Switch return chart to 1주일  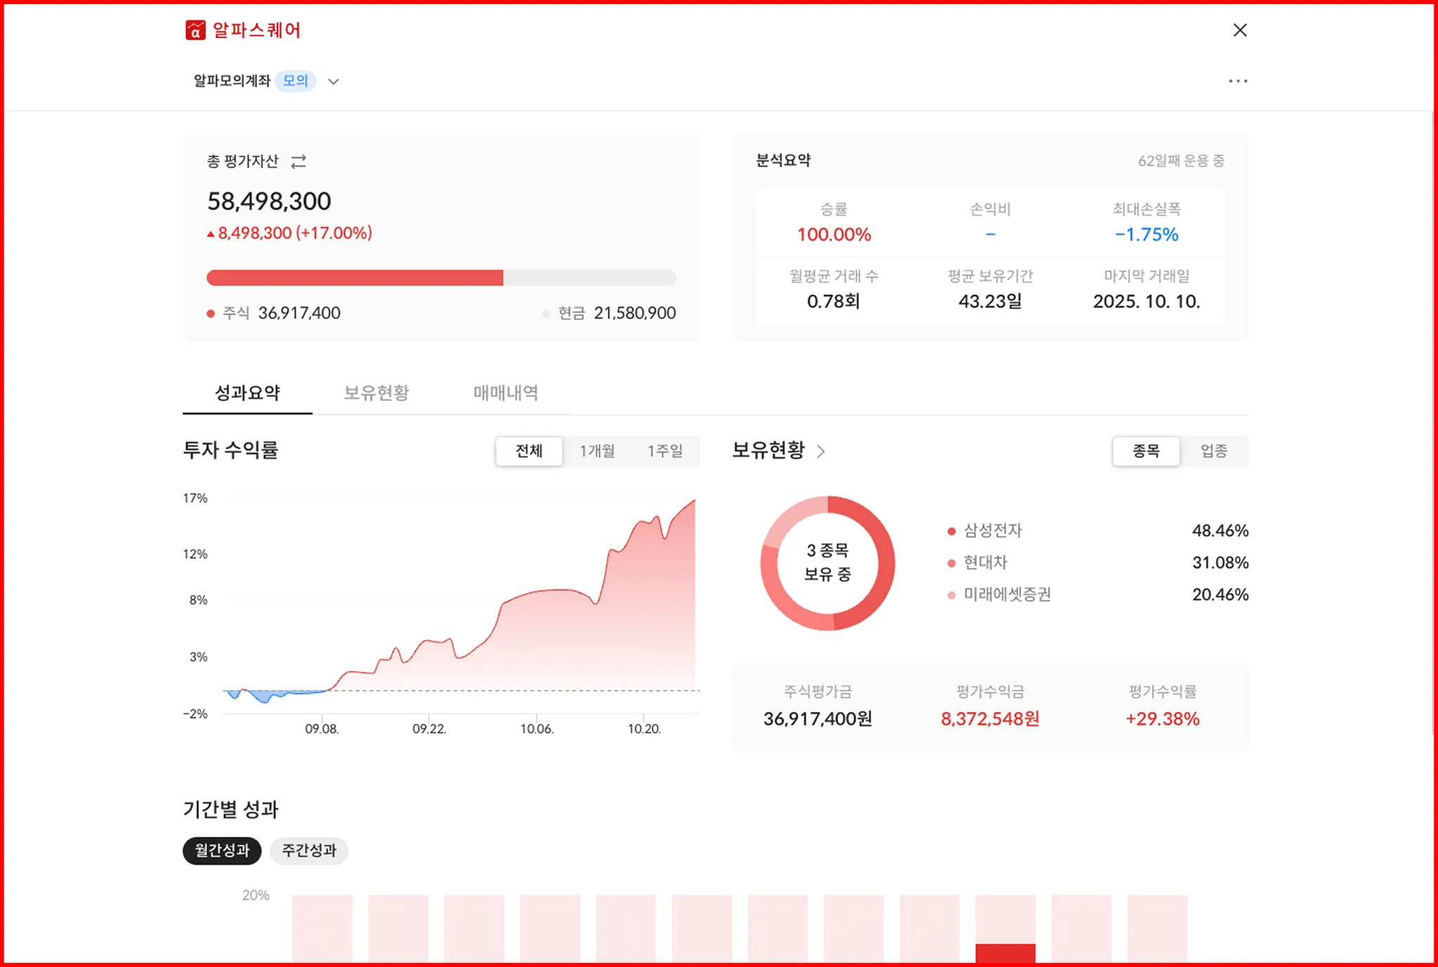click(664, 451)
